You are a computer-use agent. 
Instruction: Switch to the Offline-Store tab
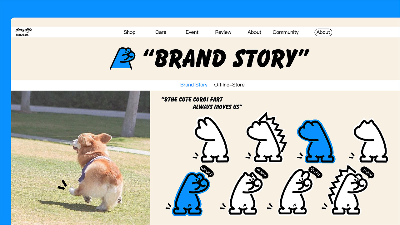229,85
